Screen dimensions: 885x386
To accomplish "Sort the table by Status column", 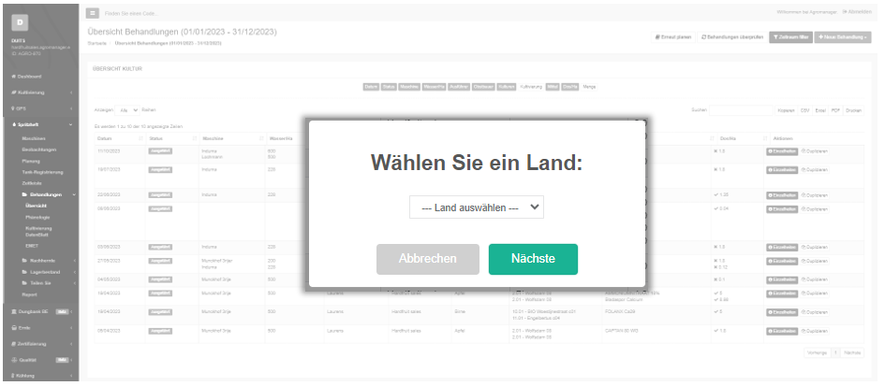I will (x=171, y=138).
